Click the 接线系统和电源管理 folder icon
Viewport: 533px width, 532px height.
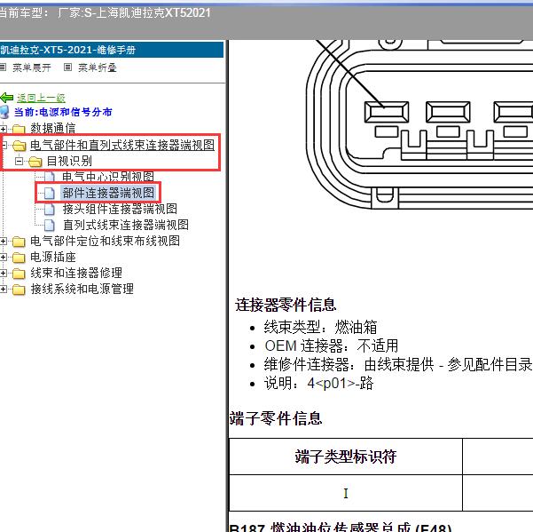click(19, 290)
